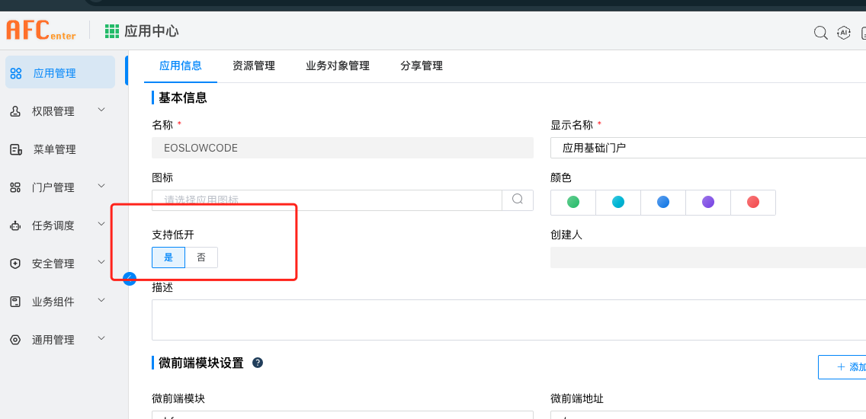Pick the green color swatch
The width and height of the screenshot is (866, 419).
[x=573, y=202]
